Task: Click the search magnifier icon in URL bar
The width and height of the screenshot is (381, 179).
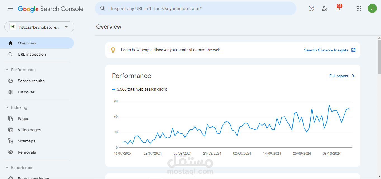Action: point(103,8)
